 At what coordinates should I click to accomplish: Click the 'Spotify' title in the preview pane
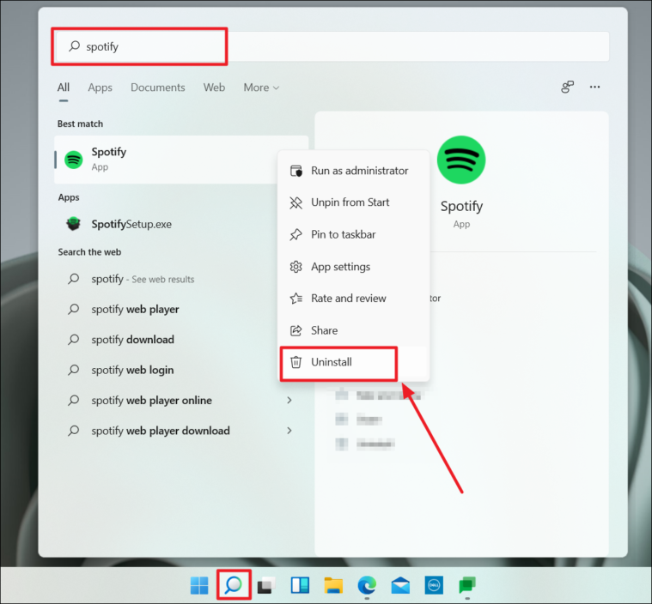pos(461,207)
